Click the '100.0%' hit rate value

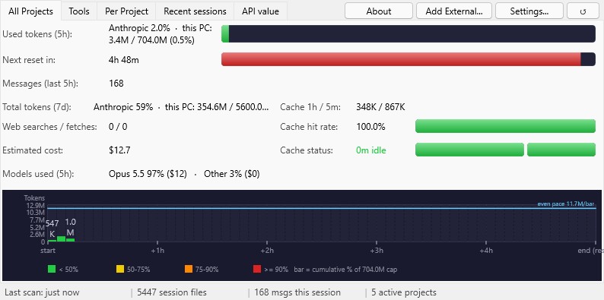click(x=370, y=127)
